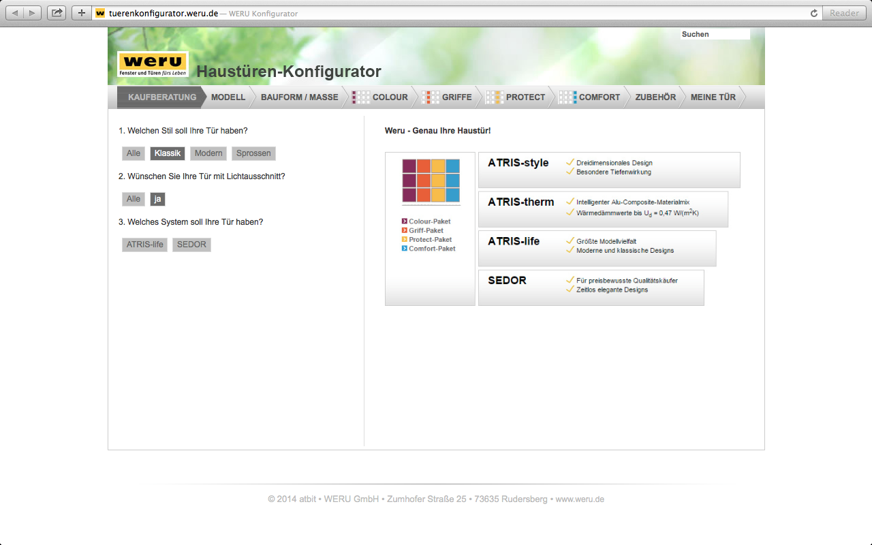Click the colour grid package image
This screenshot has width=872, height=545.
[x=431, y=181]
